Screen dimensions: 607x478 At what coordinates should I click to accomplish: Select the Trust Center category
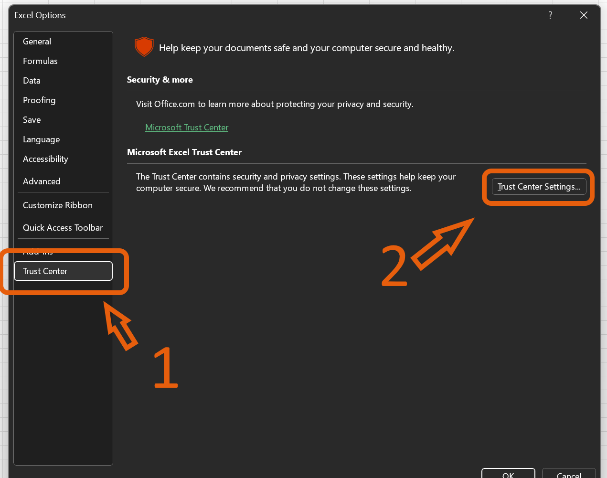[x=63, y=271]
